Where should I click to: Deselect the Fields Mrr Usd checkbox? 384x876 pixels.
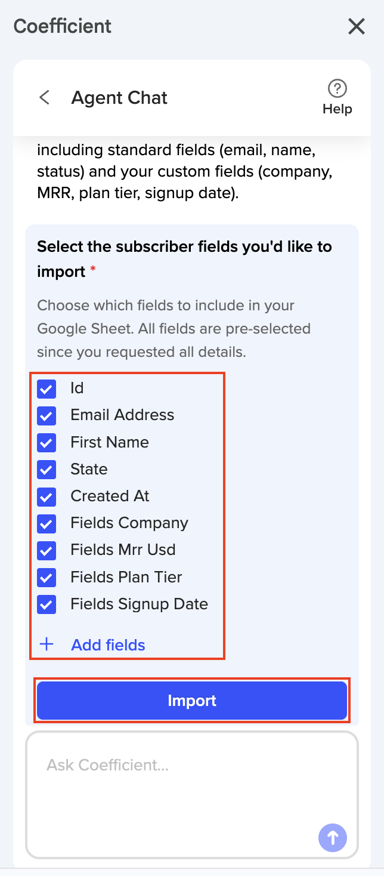[47, 551]
